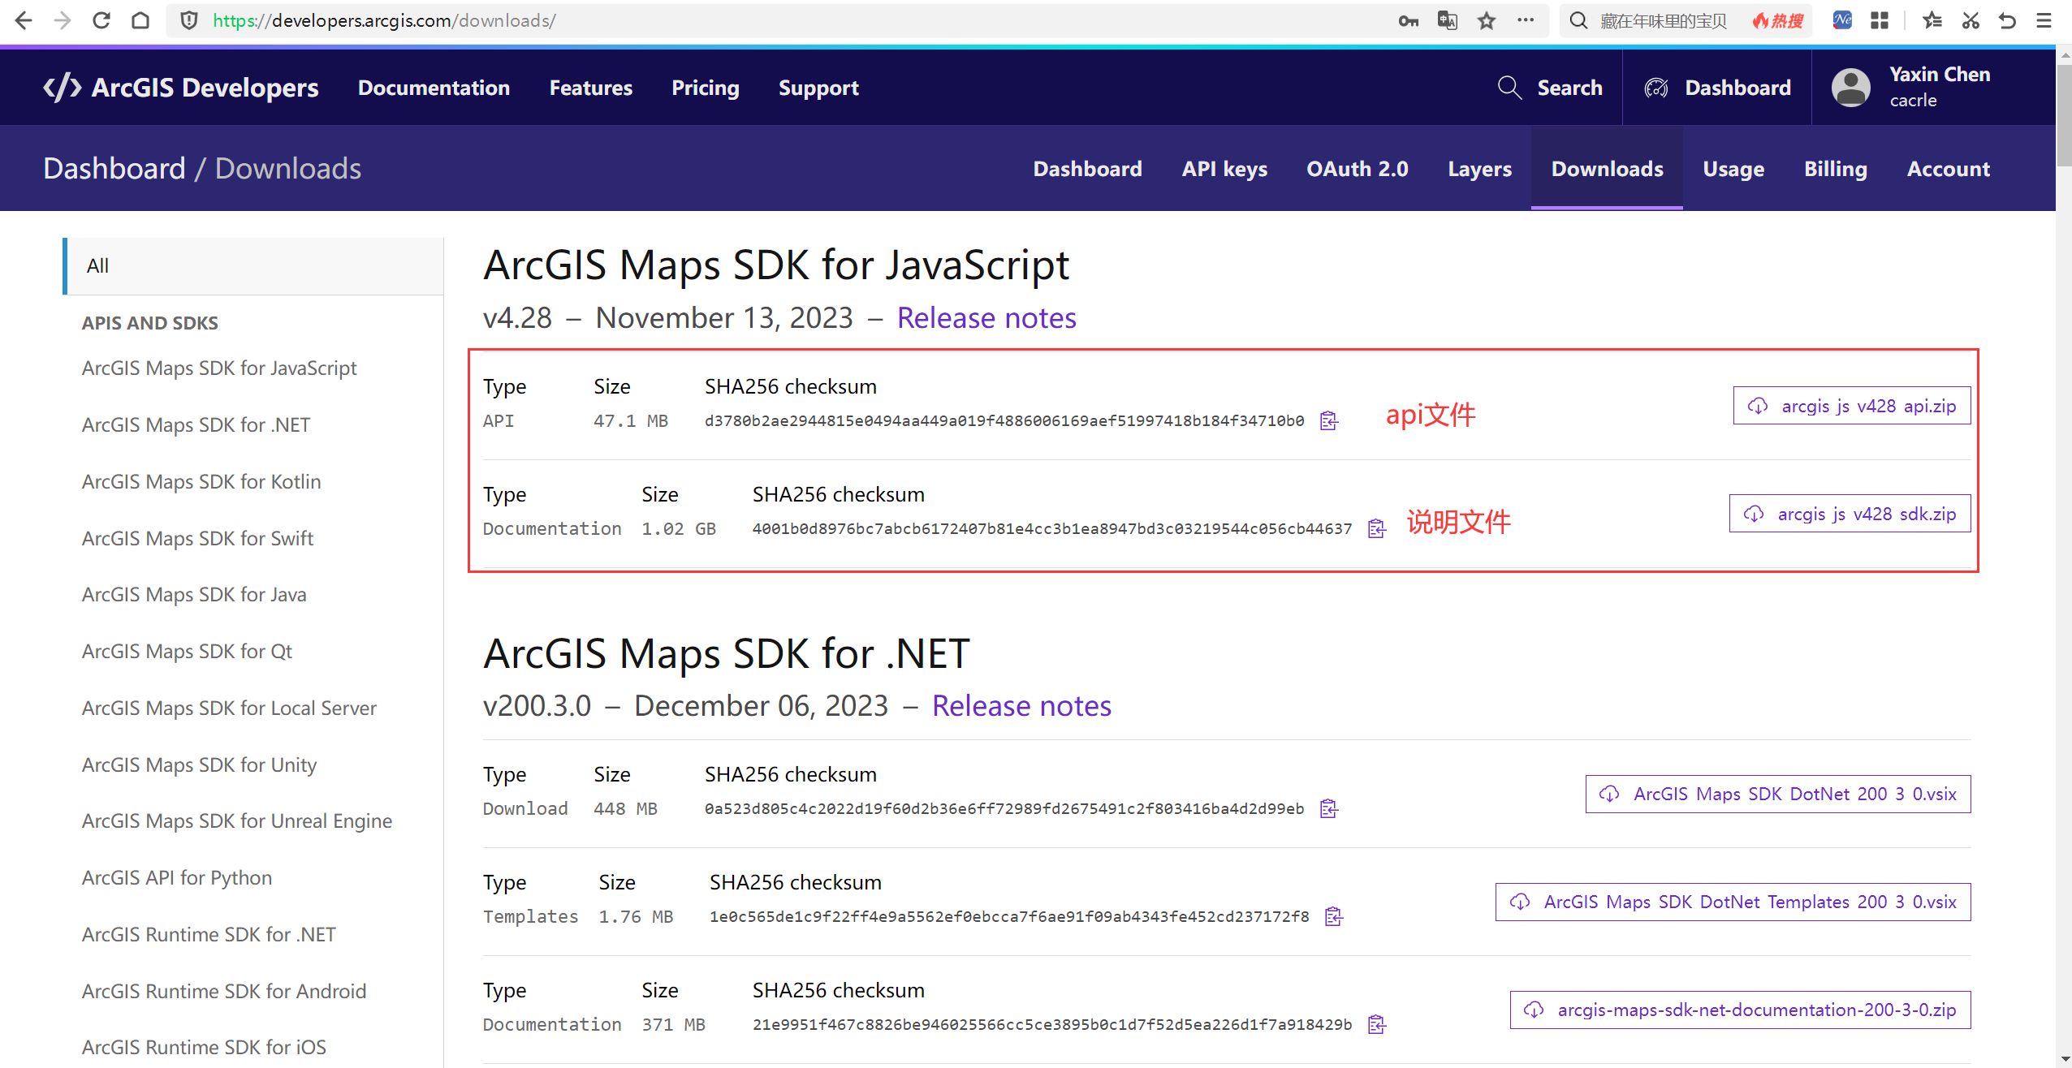The width and height of the screenshot is (2072, 1068).
Task: Switch to the Layers tab
Action: (x=1479, y=169)
